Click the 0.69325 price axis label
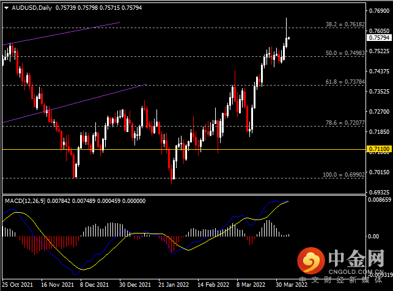393x291 pixels. click(x=379, y=192)
